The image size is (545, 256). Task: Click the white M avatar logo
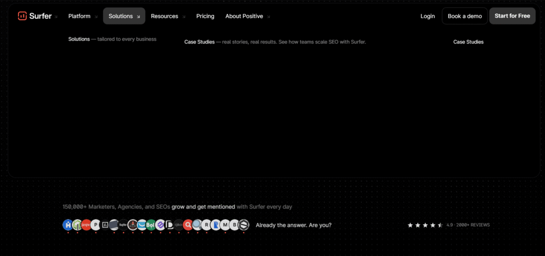(225, 225)
